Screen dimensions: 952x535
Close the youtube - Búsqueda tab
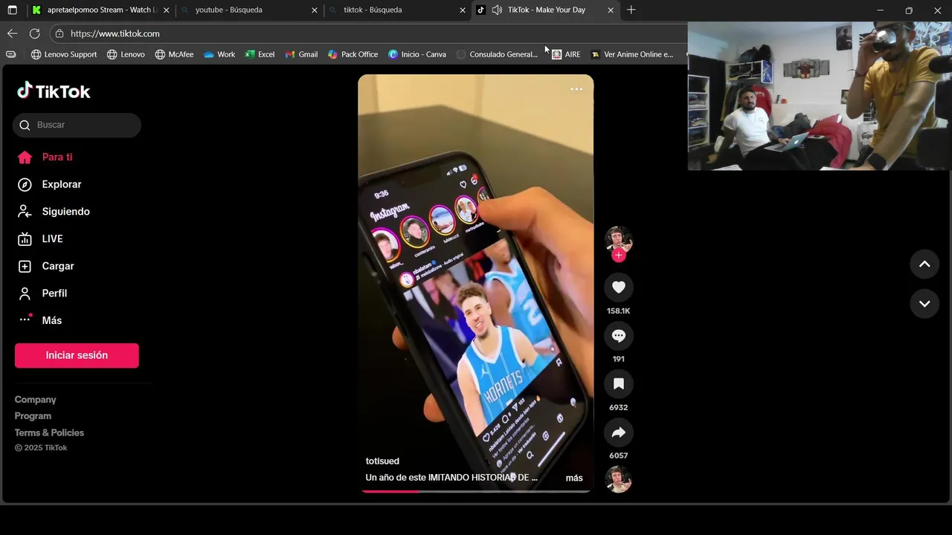pyautogui.click(x=314, y=10)
